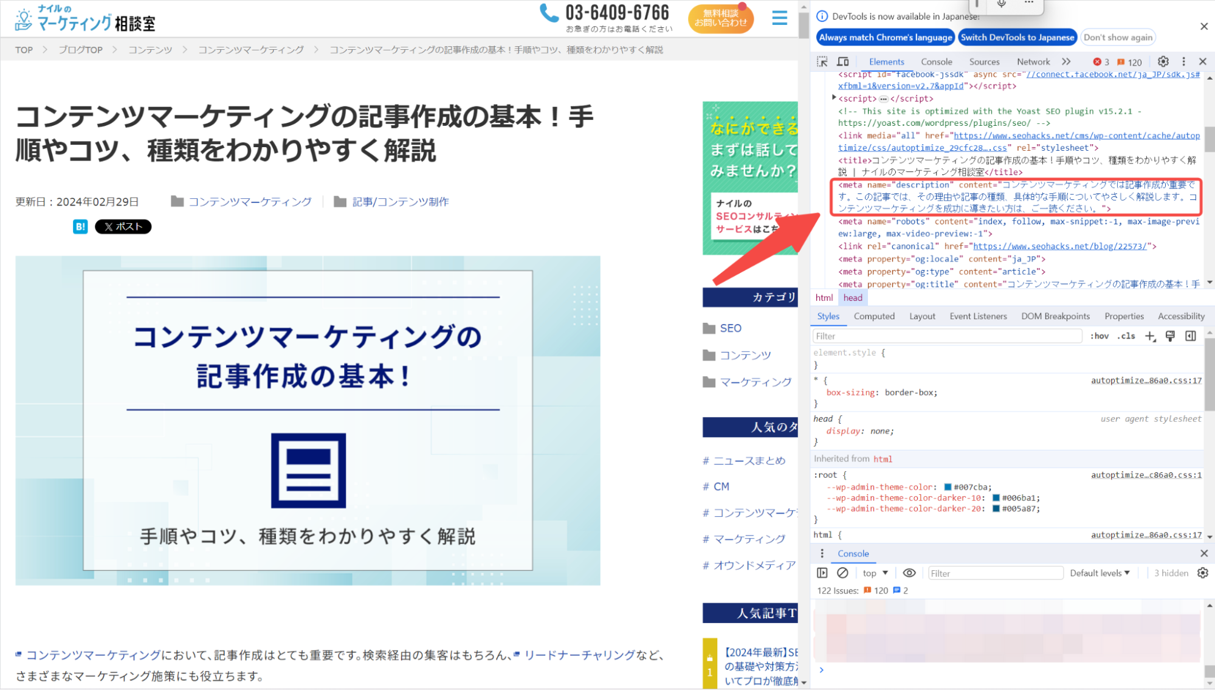Go to ブログTOP breadcrumb link
1215x690 pixels.
(x=81, y=50)
